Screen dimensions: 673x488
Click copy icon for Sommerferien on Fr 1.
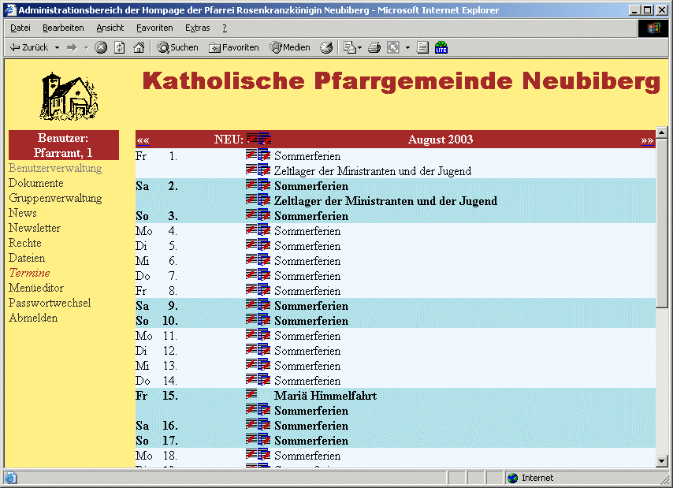coord(264,155)
